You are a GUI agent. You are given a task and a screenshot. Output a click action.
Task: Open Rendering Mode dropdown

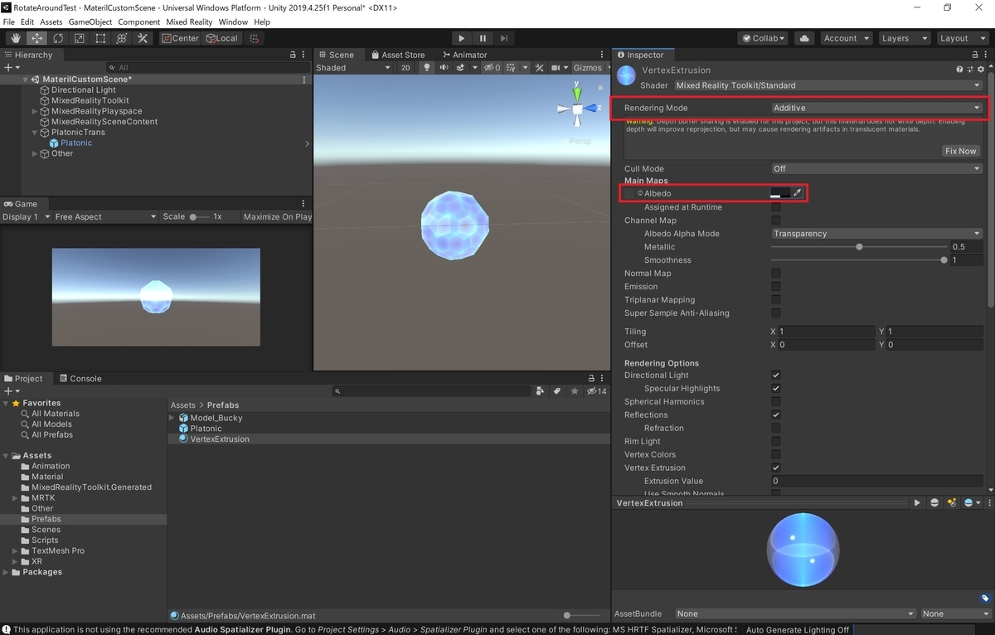[876, 108]
